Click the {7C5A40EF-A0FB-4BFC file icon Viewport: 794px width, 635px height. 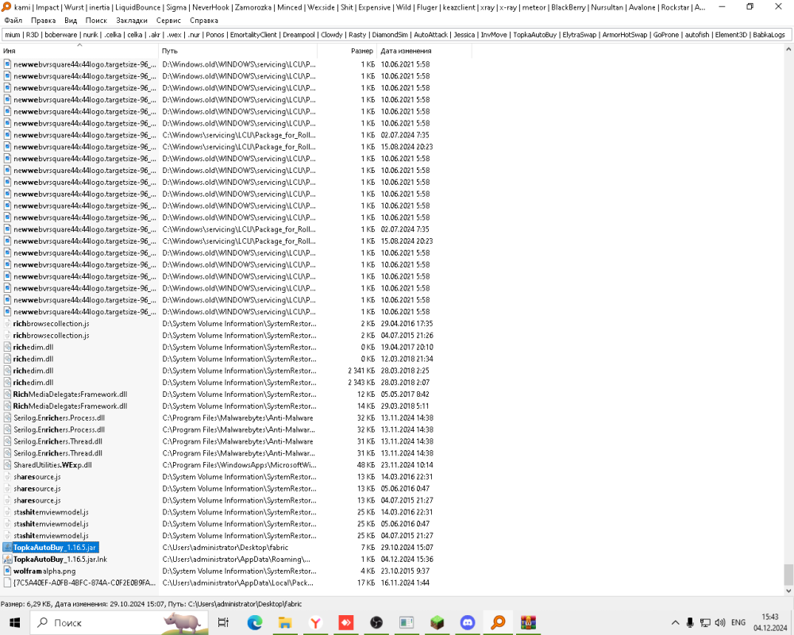click(x=7, y=583)
